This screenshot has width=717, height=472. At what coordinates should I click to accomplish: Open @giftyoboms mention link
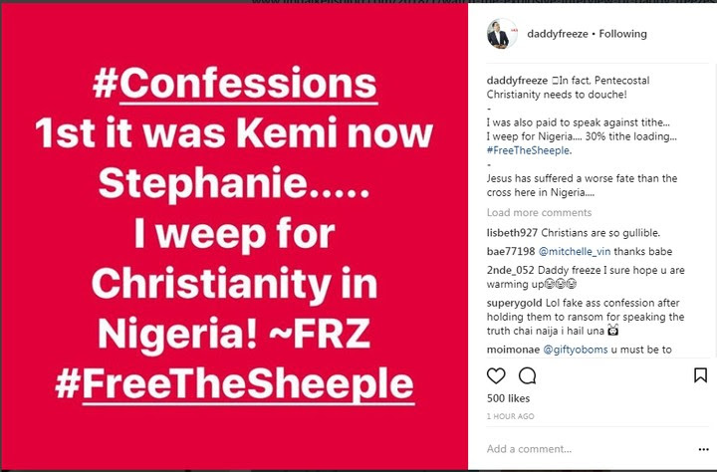tap(576, 350)
